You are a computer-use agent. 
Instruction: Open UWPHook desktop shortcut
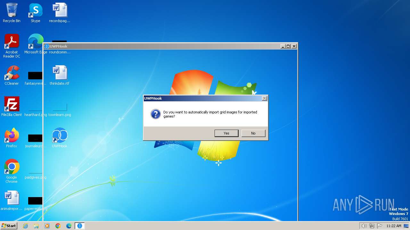pyautogui.click(x=60, y=138)
